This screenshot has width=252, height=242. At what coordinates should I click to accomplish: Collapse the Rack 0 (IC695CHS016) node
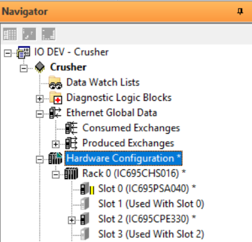tap(56, 175)
